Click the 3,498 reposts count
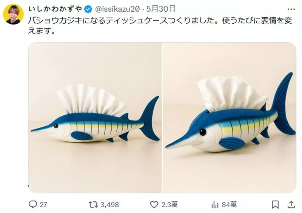This screenshot has width=302, height=213. (x=109, y=205)
